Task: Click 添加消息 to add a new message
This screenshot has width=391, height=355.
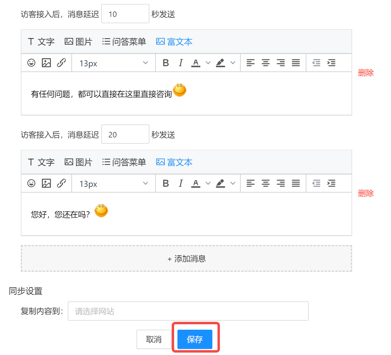Action: click(186, 258)
